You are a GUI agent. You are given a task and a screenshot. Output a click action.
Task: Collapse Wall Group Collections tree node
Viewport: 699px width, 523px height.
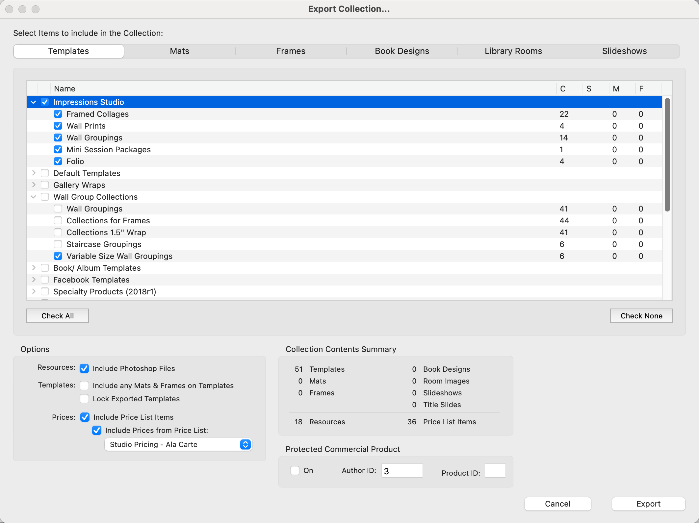[x=33, y=197]
